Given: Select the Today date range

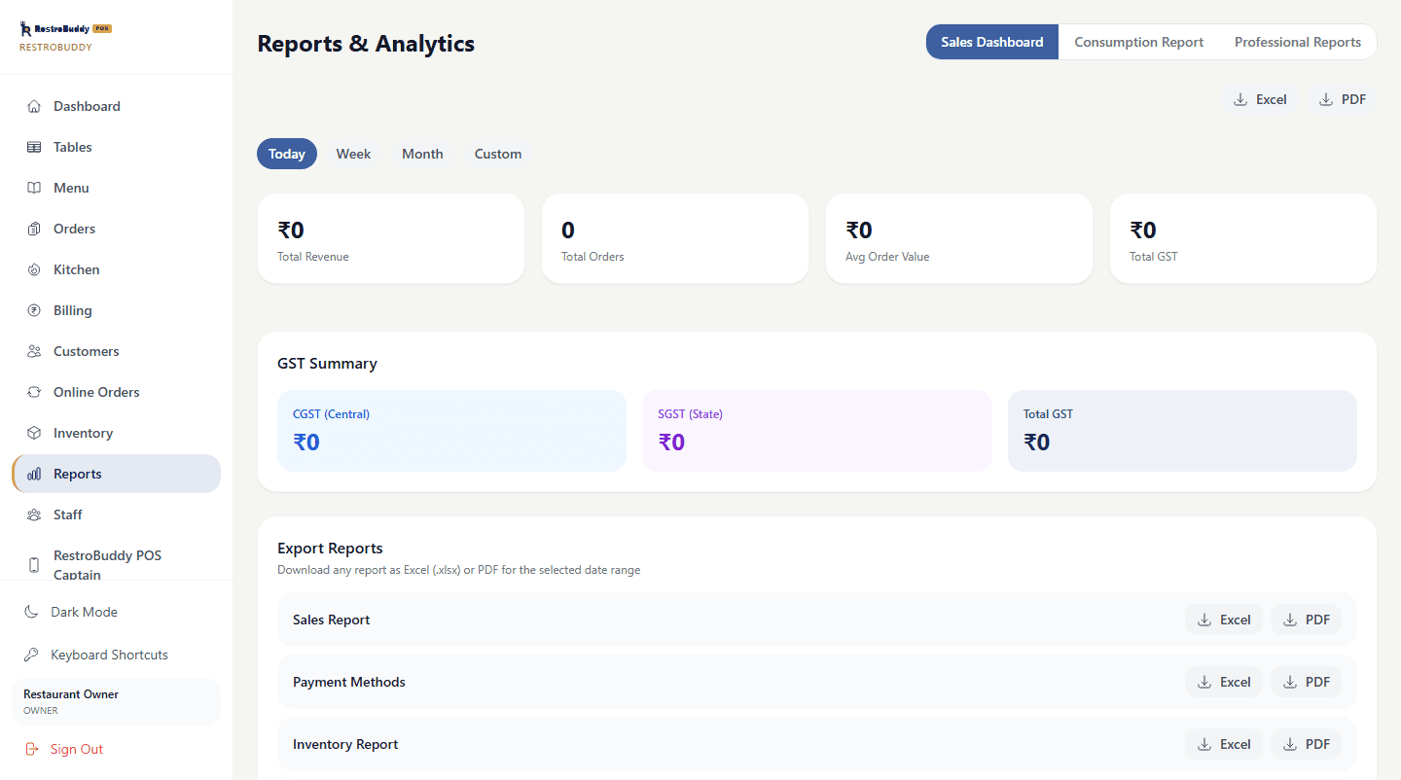Looking at the screenshot, I should point(287,154).
